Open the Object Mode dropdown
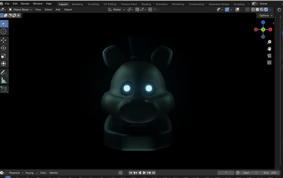Screen dimensions: 283x178 20,9
